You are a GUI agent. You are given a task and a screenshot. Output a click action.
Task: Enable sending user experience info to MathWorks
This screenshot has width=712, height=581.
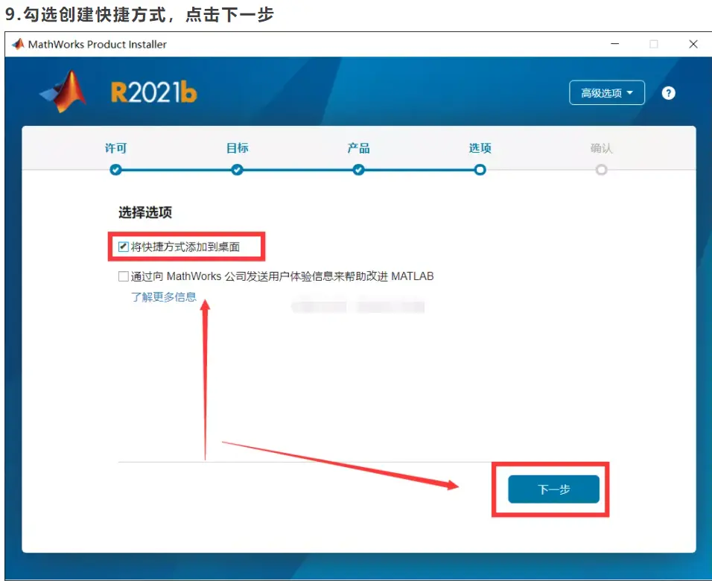pos(123,276)
